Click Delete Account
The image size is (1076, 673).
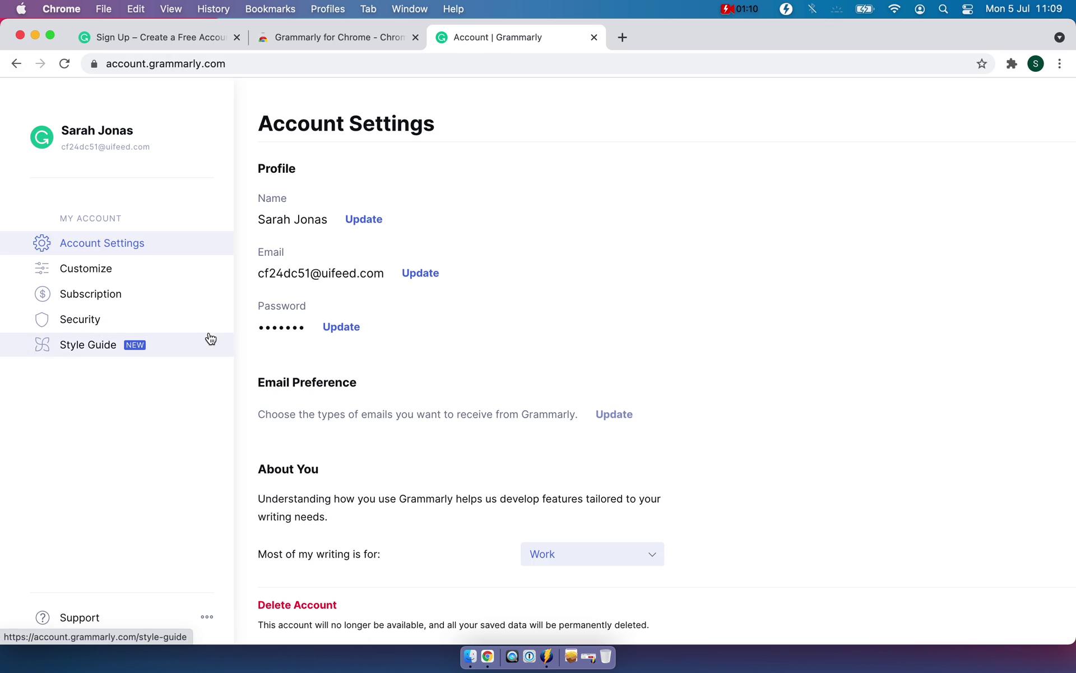(x=297, y=605)
